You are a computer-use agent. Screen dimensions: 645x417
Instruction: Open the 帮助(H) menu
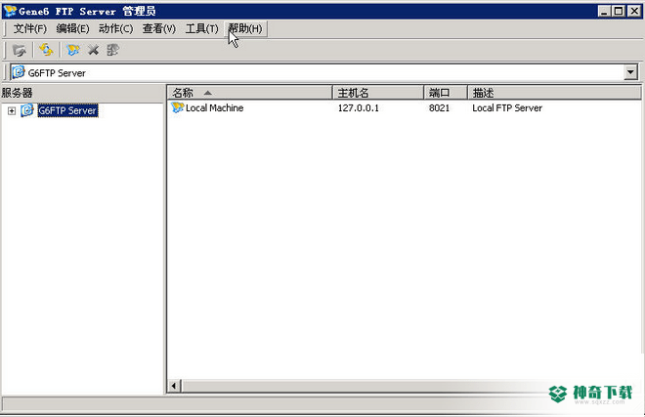[245, 28]
